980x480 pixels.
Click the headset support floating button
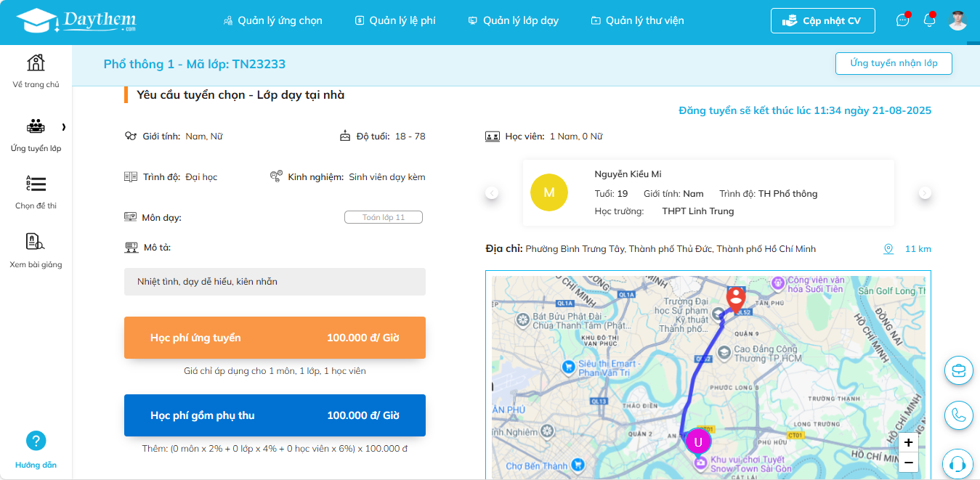pos(957,464)
